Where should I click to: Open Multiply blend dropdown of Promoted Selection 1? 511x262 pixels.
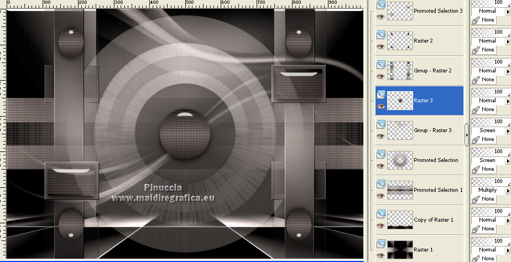point(508,191)
